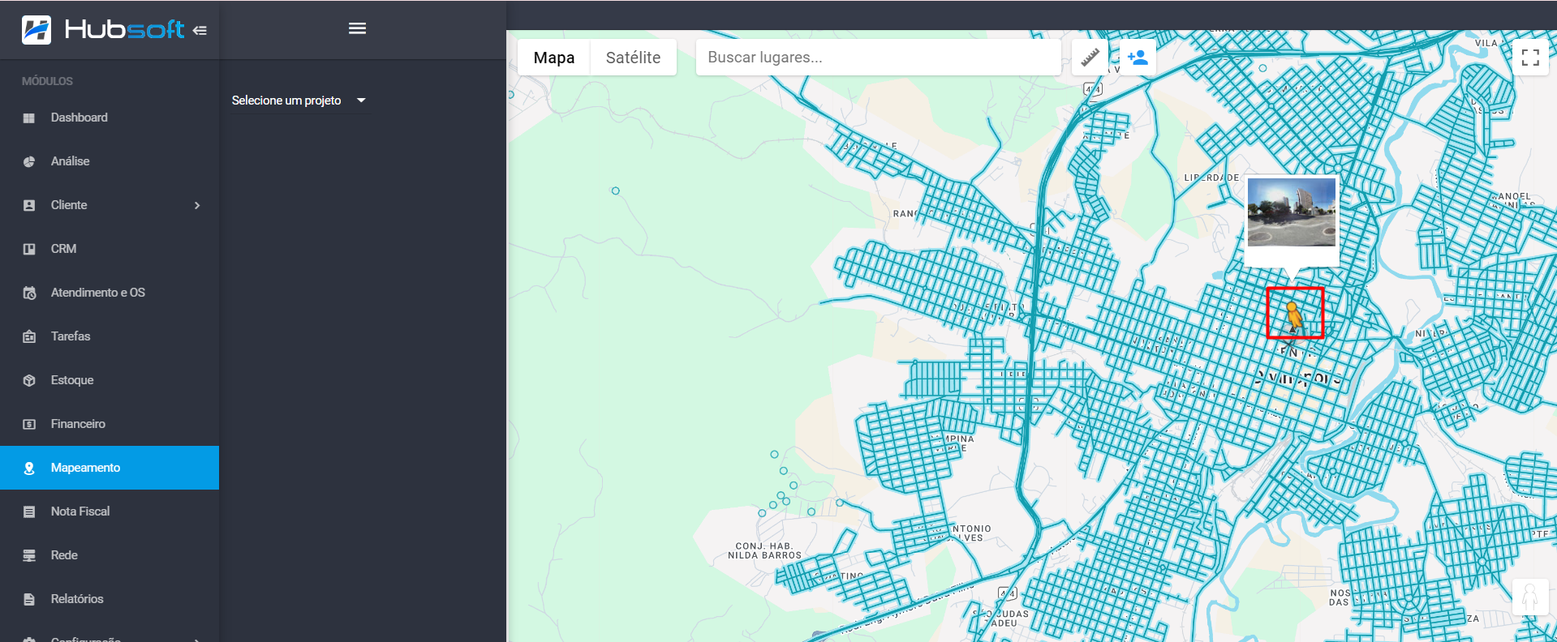Click the orange pegman marker on the map
Screen dimensions: 1557x642
(x=1294, y=315)
